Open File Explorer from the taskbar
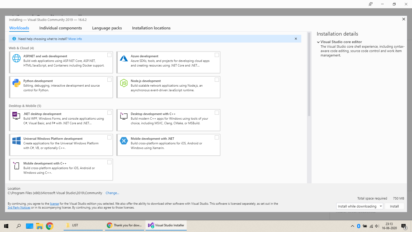The image size is (412, 232). tap(39, 226)
